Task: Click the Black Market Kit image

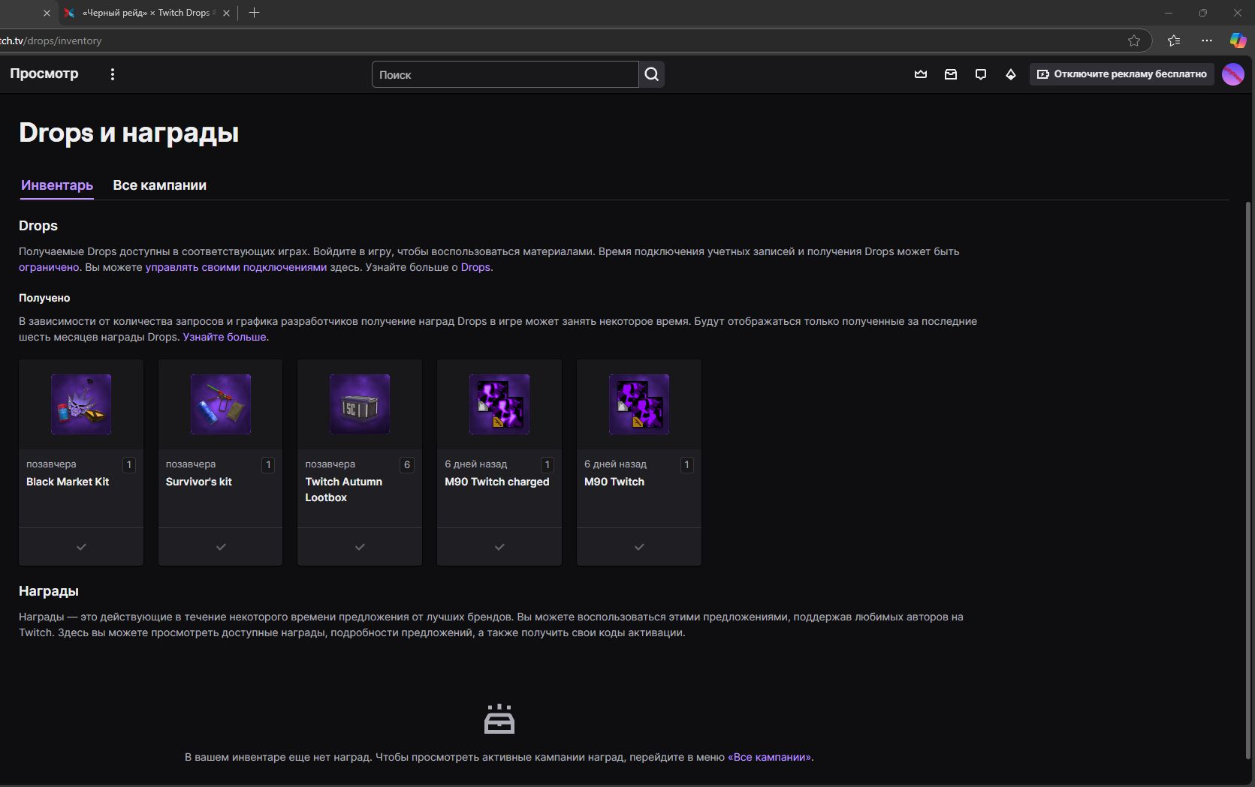Action: coord(81,404)
